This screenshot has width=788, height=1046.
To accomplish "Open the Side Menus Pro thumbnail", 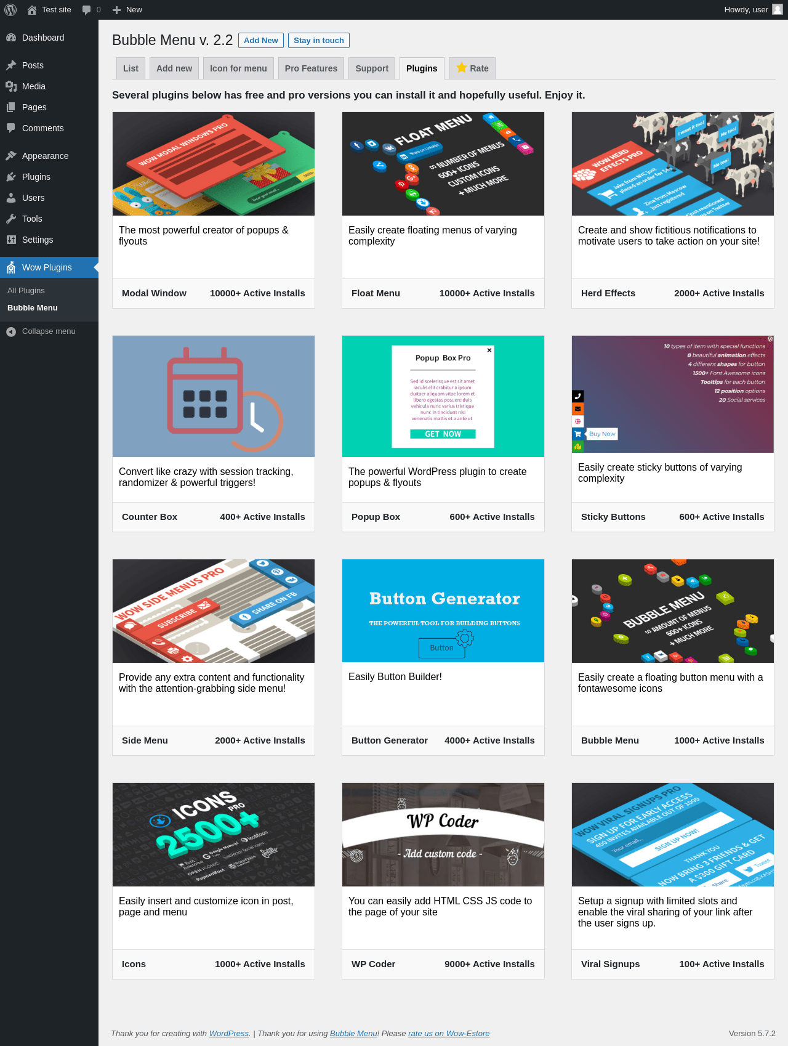I will tap(214, 611).
